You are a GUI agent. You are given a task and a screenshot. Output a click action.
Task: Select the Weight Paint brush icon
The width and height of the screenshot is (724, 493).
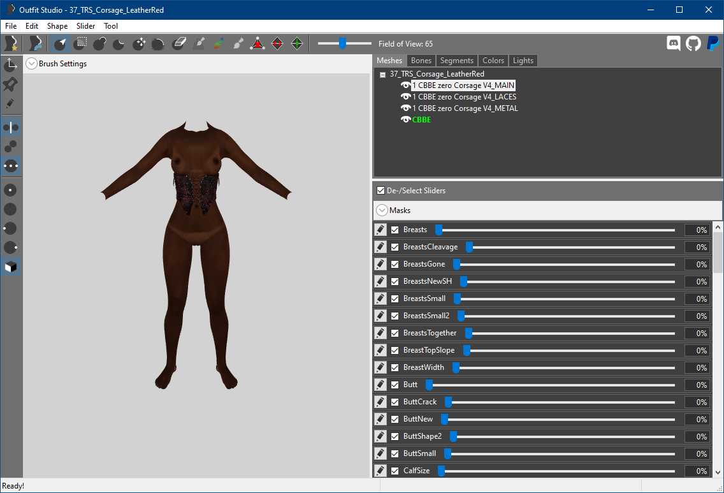click(199, 43)
